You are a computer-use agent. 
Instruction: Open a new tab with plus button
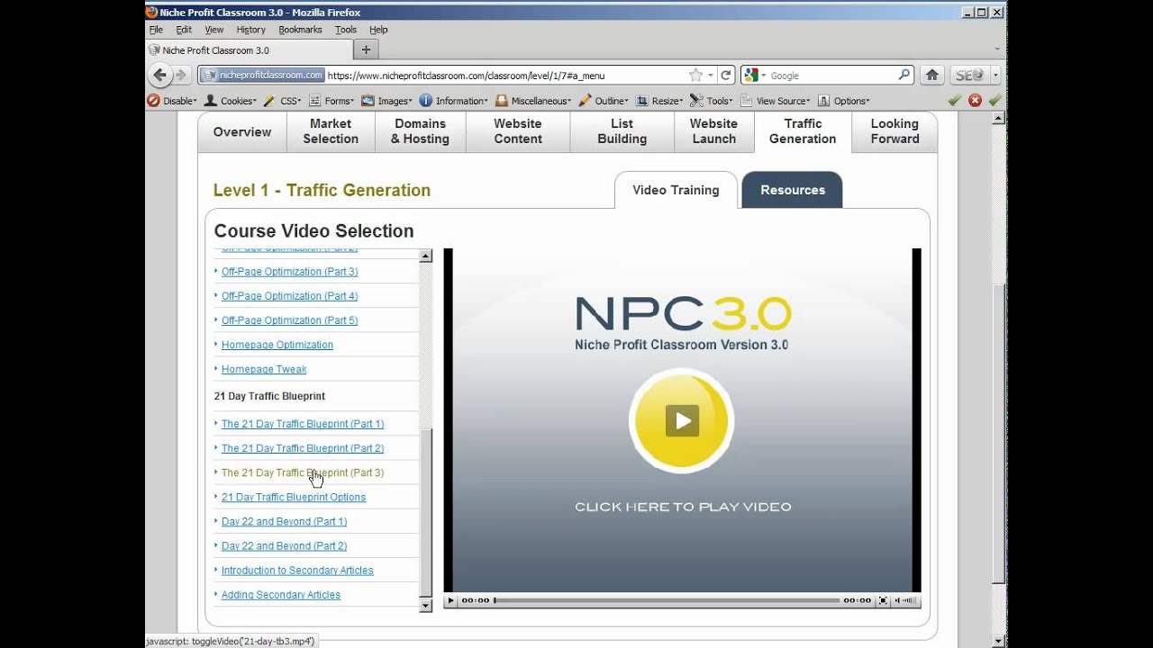[366, 49]
